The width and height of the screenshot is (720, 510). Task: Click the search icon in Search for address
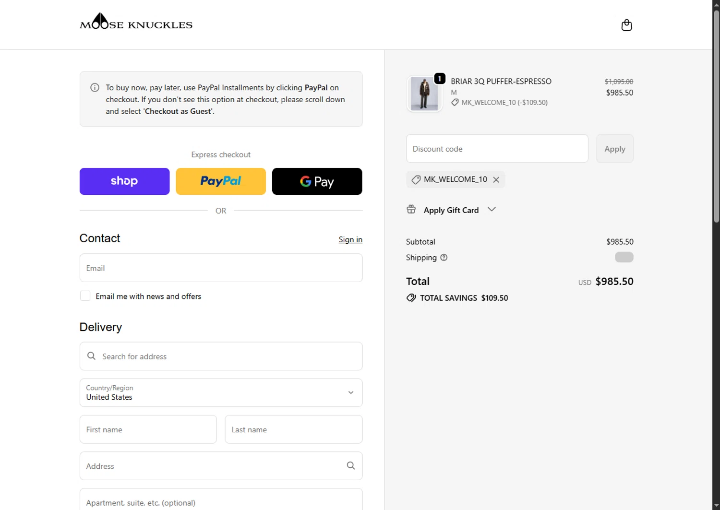click(91, 356)
